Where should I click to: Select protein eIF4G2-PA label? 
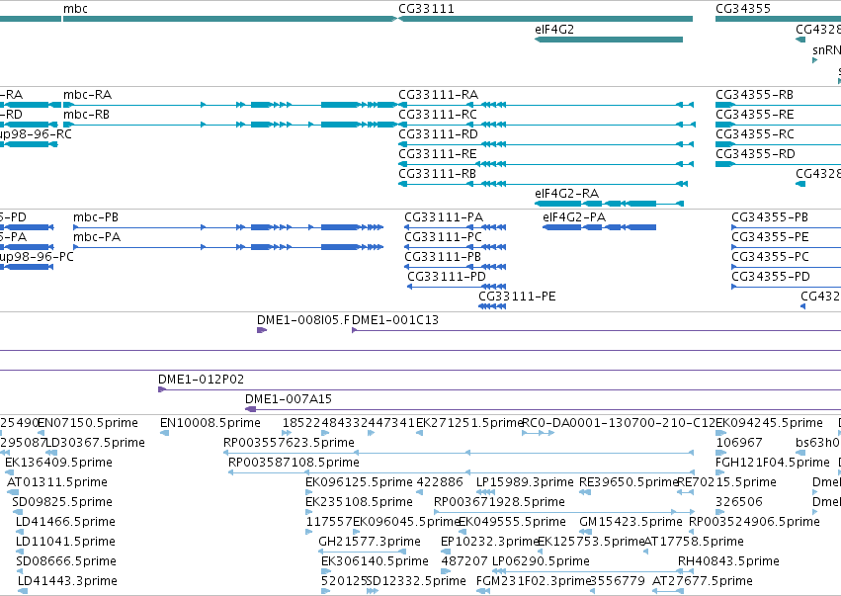pyautogui.click(x=574, y=217)
